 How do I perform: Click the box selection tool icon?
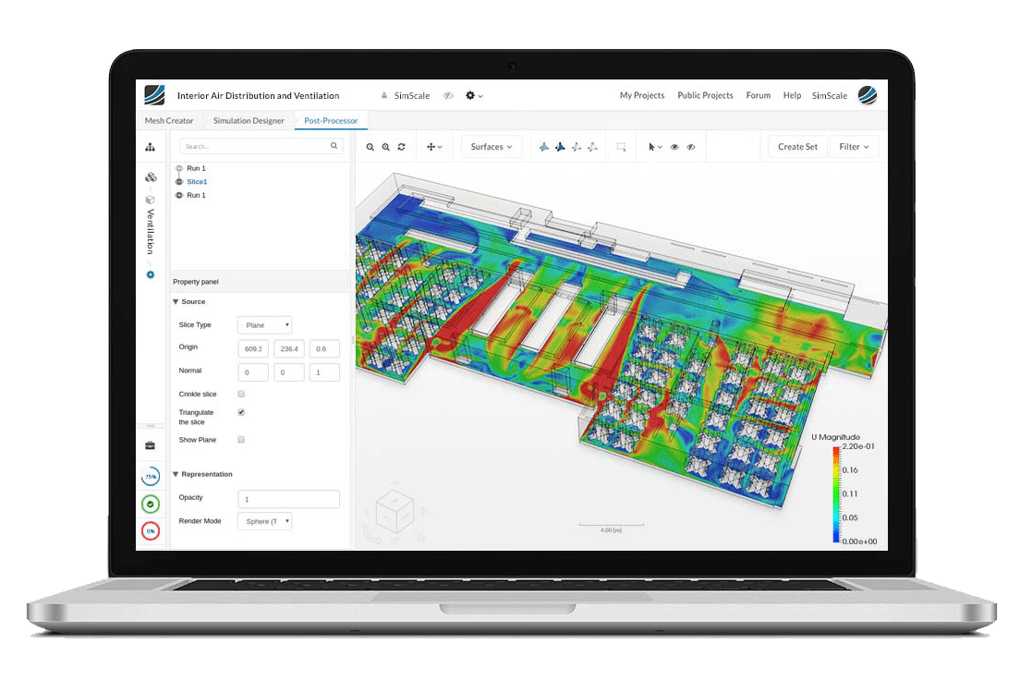621,147
